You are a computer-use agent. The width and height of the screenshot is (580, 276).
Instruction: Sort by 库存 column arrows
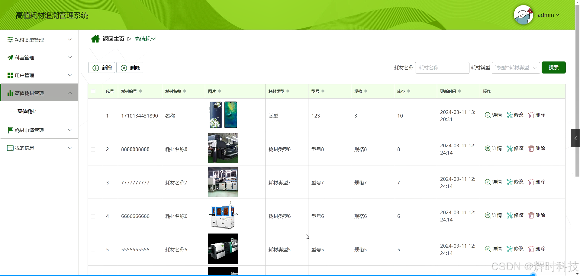tap(409, 91)
